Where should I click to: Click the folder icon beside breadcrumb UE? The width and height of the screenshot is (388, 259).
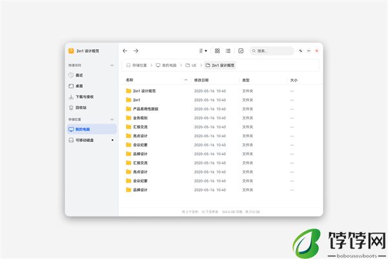(x=188, y=65)
